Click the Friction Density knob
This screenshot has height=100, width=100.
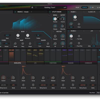(55, 36)
